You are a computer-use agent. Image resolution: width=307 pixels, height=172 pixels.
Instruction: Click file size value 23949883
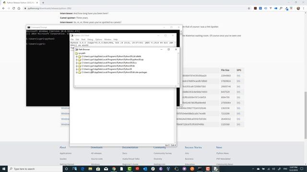(225, 75)
